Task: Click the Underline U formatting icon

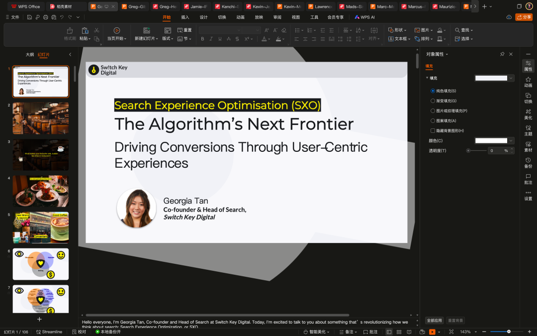Action: (220, 39)
